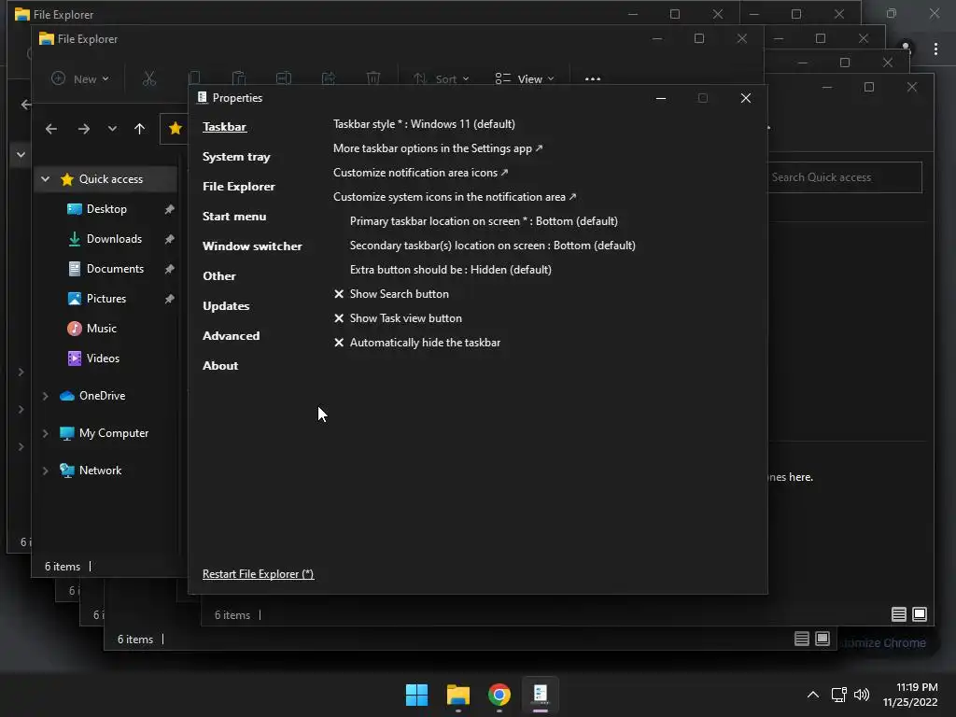Click the Paste clipboard icon in toolbar
This screenshot has width=956, height=717.
(x=239, y=78)
